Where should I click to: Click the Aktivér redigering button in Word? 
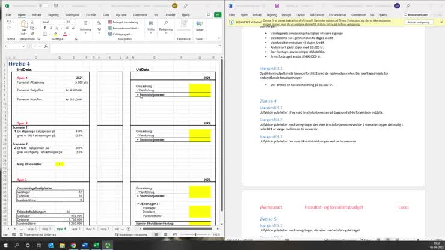pyautogui.click(x=419, y=22)
